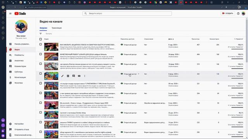Click the Фильтр filter input field
This screenshot has width=248, height=139.
point(49,34)
